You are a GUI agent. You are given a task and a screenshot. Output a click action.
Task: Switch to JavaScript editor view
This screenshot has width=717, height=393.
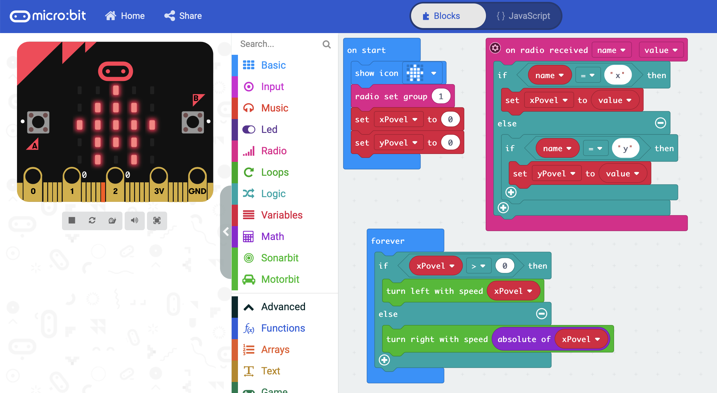tap(523, 16)
